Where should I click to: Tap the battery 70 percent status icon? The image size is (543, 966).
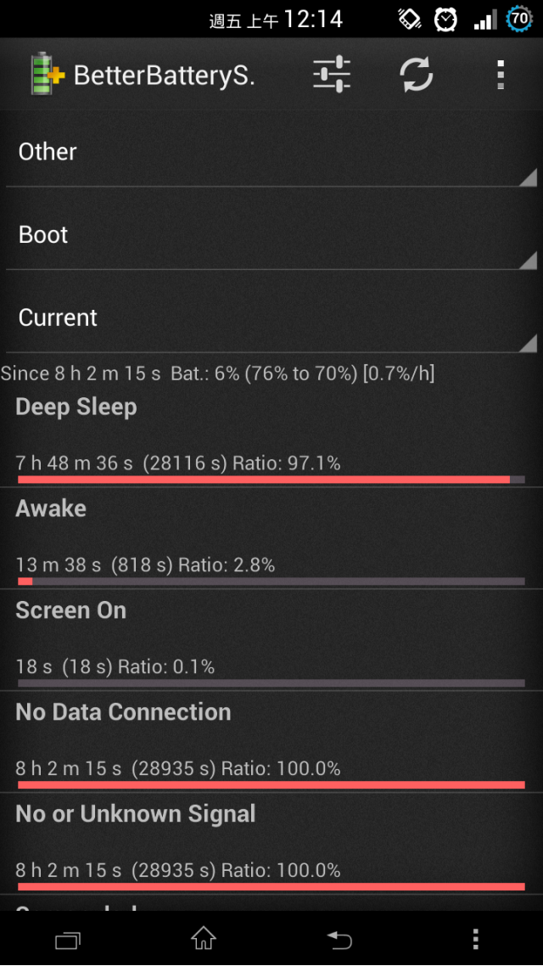(519, 19)
